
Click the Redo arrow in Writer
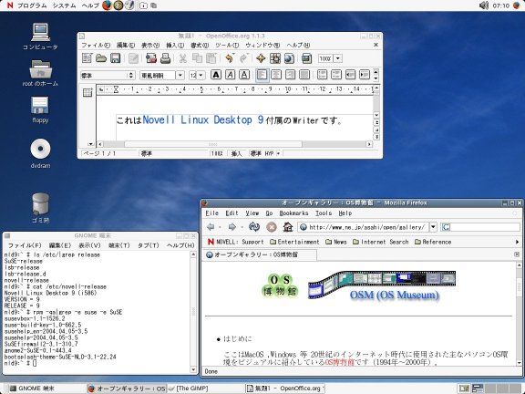pos(243,58)
